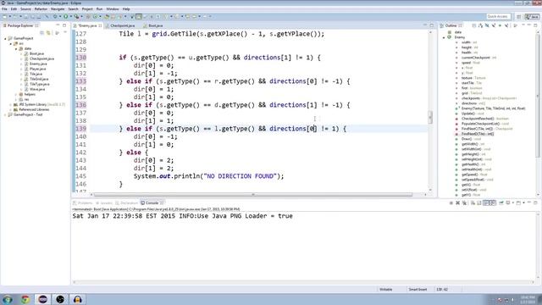Open the headphones app in taskbar
The width and height of the screenshot is (542, 305).
pyautogui.click(x=77, y=299)
